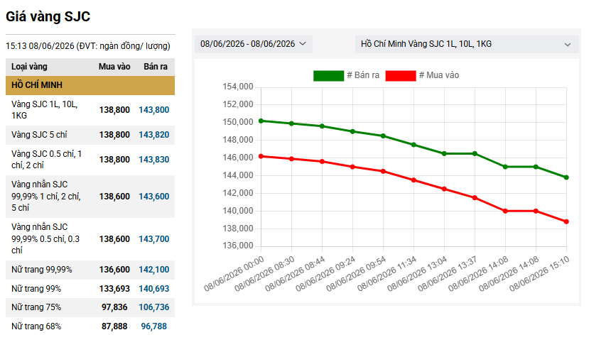The width and height of the screenshot is (611, 352).
Task: Click the green data point at 08/06/2026 13:04
Action: (x=444, y=154)
